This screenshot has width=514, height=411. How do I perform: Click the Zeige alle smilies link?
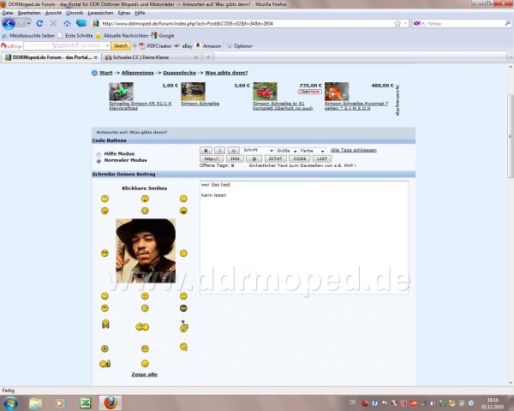point(144,374)
